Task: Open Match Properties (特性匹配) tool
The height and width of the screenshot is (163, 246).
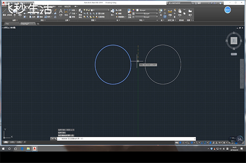Action: 129,13
